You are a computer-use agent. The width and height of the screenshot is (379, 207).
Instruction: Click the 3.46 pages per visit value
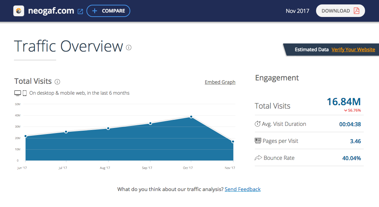(355, 141)
